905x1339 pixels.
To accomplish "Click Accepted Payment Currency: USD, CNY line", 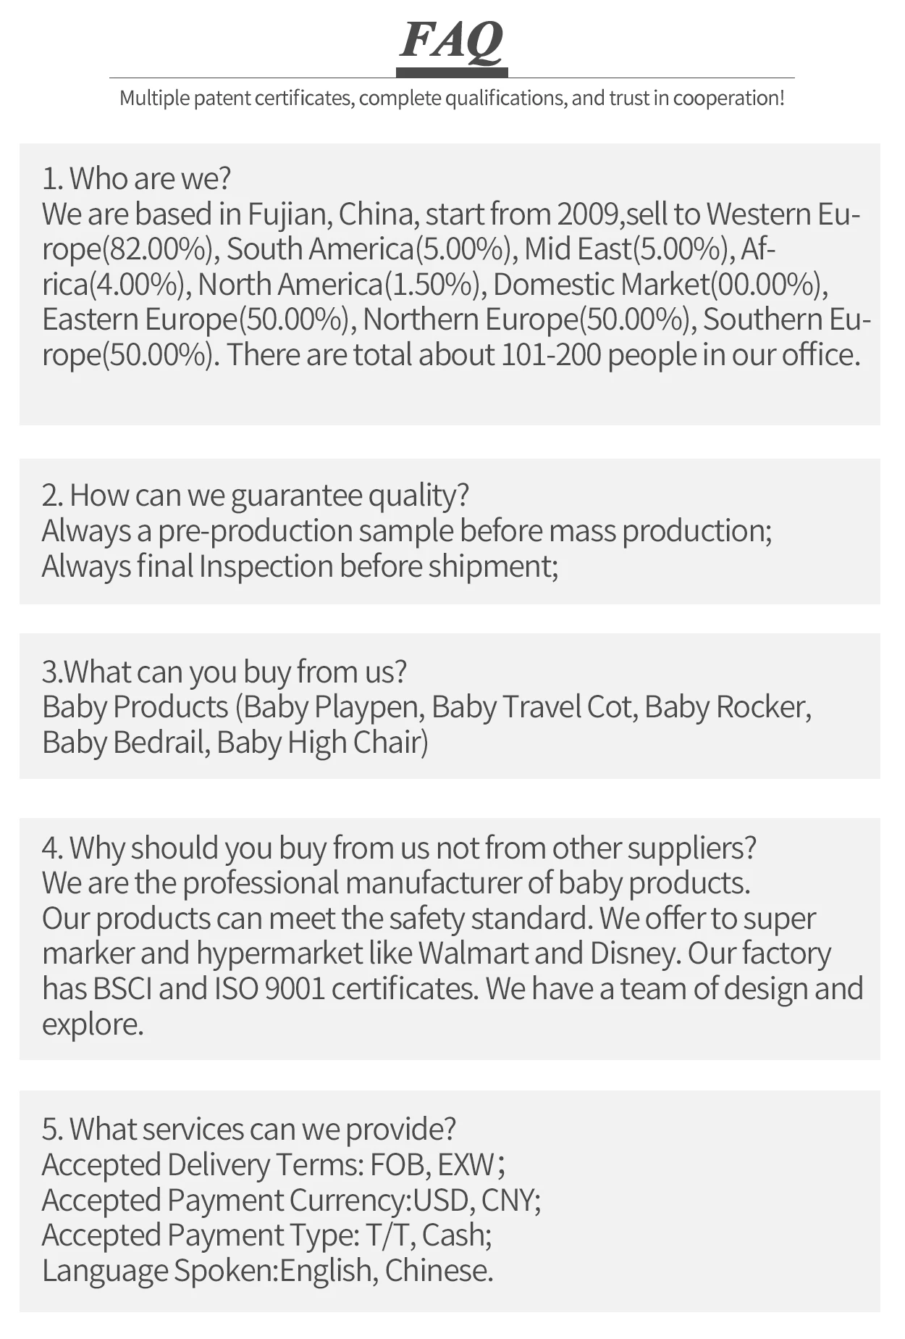I will coord(292,1201).
